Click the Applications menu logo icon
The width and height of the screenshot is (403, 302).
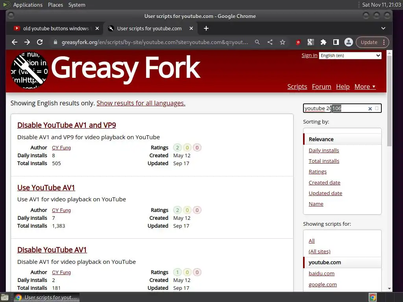[x=6, y=5]
